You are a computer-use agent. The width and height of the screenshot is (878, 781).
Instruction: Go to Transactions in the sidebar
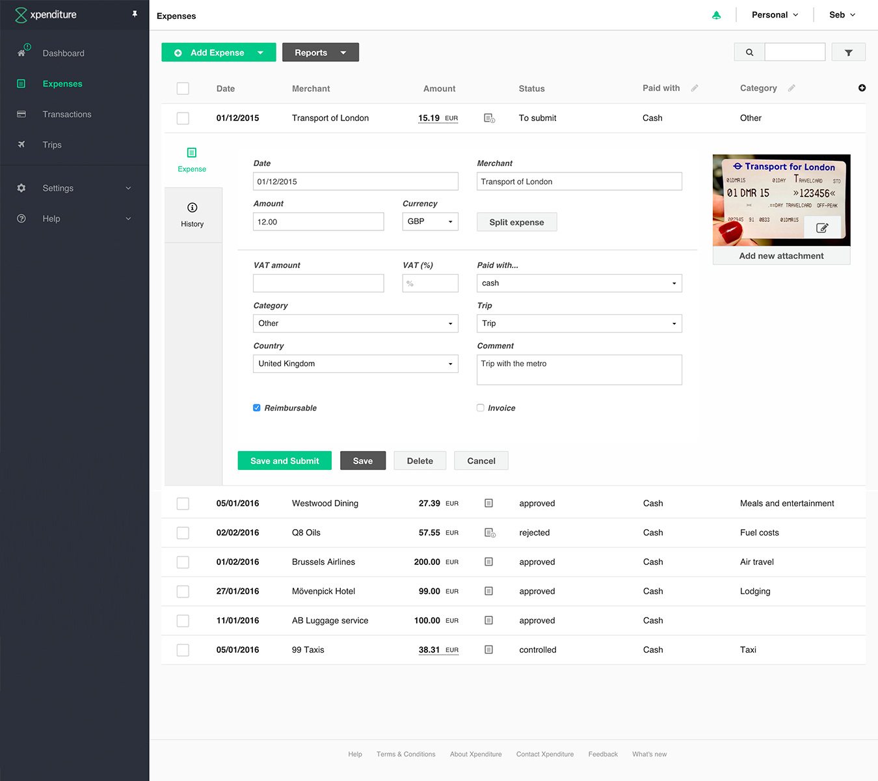pyautogui.click(x=67, y=115)
